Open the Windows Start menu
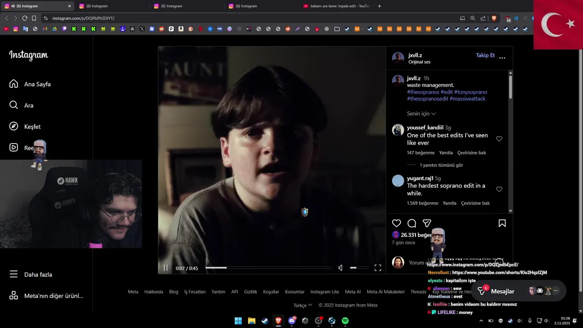This screenshot has width=583, height=328. pos(238,321)
